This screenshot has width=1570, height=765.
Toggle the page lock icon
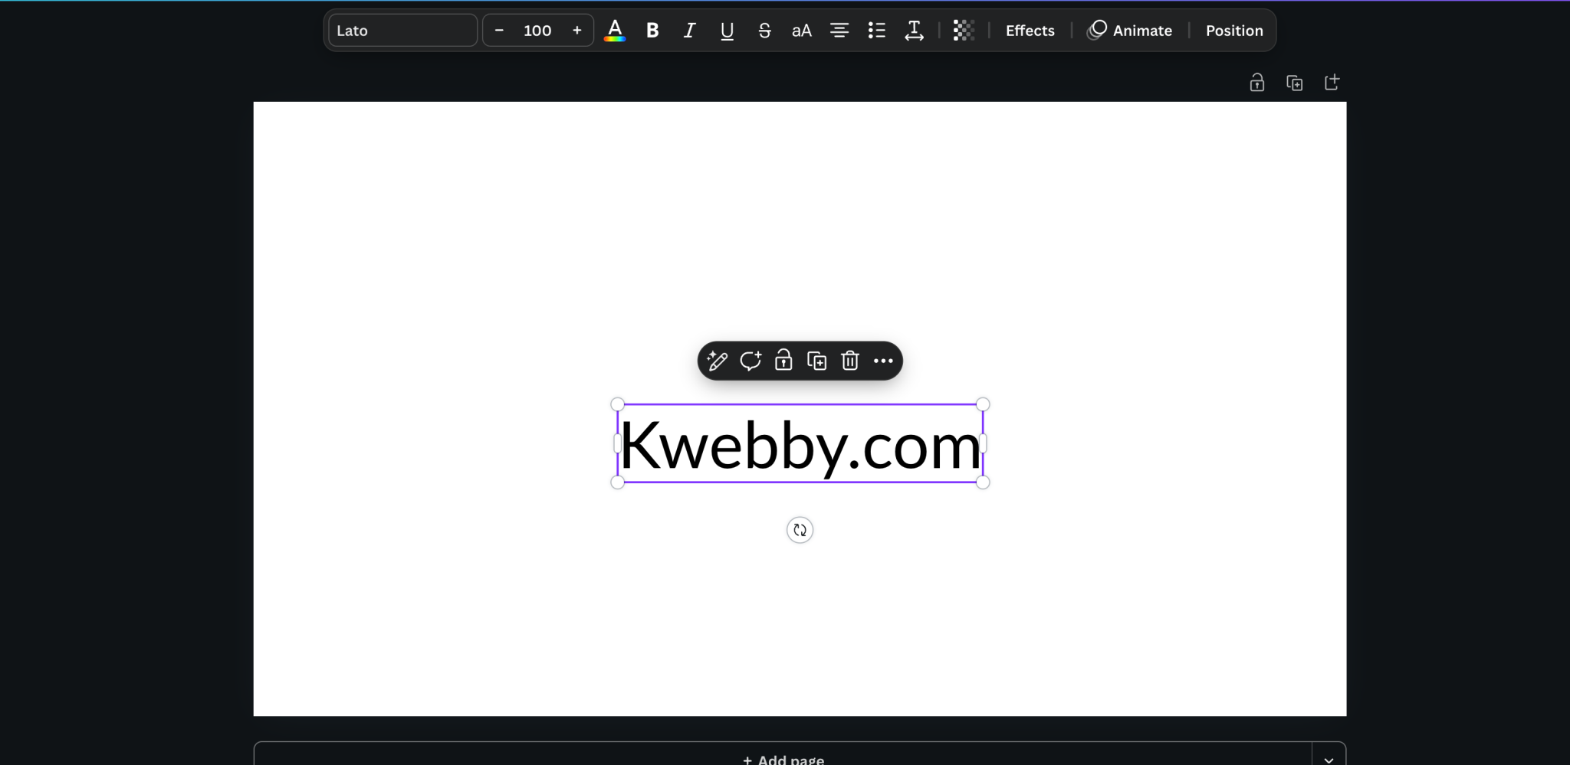coord(1256,82)
